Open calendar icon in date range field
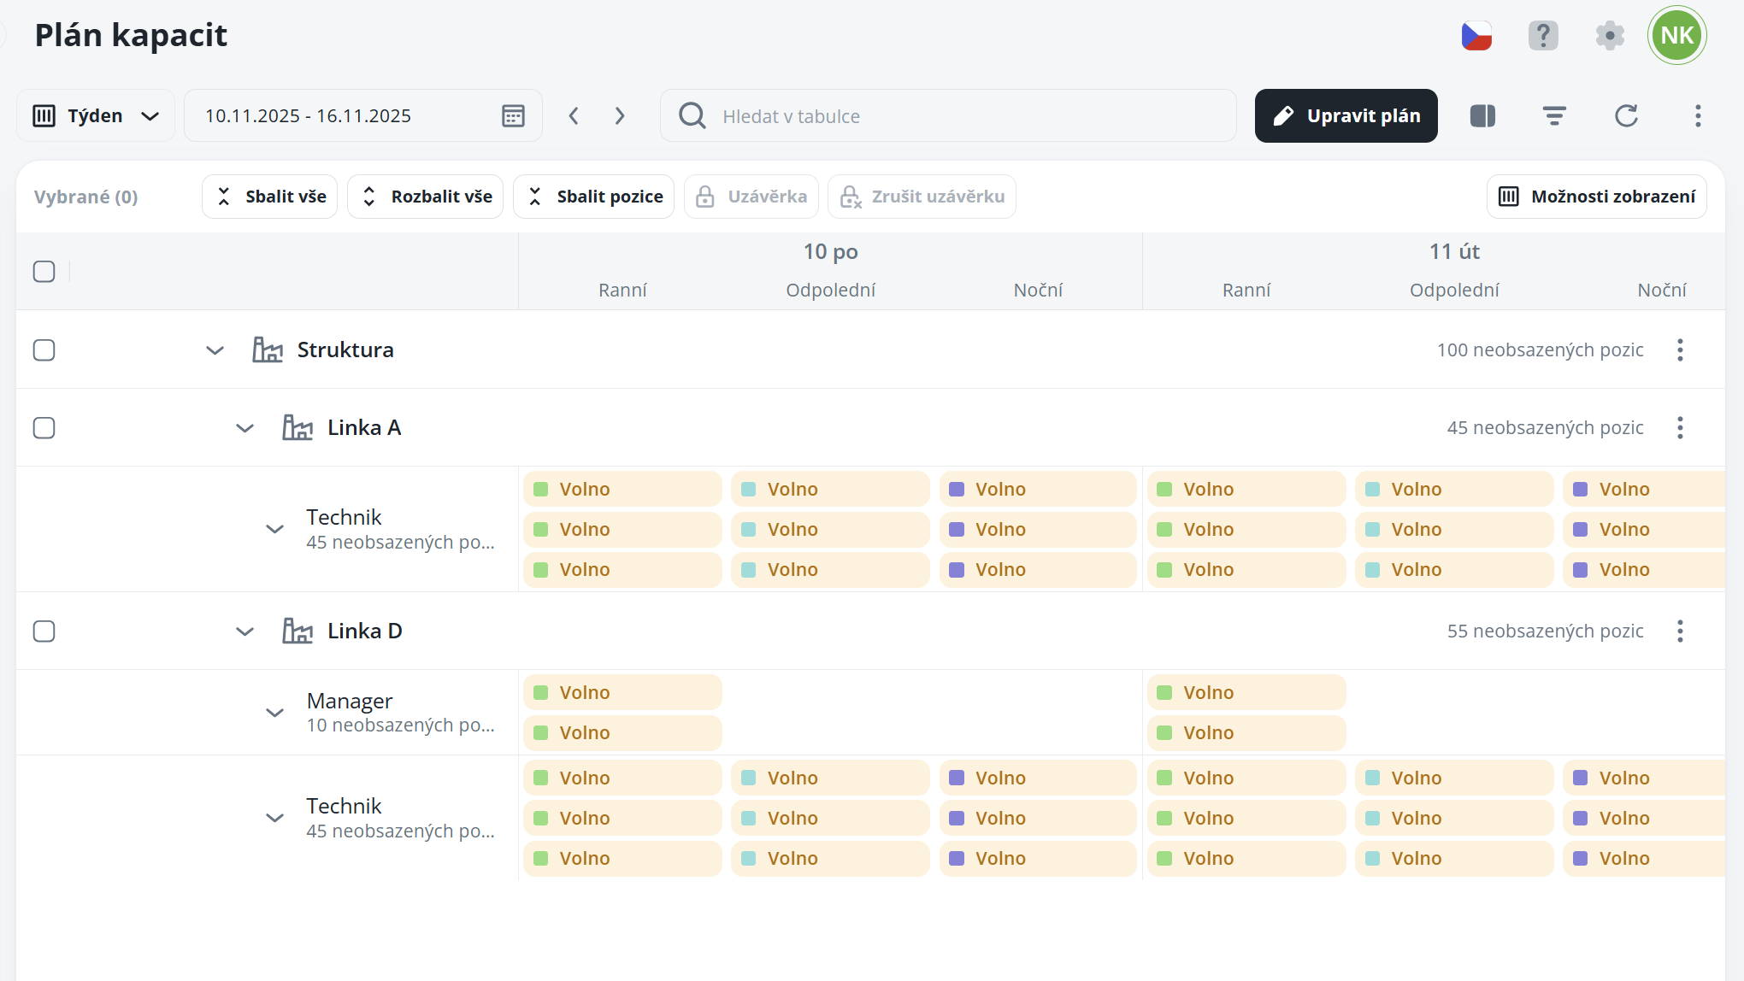Image resolution: width=1744 pixels, height=981 pixels. pos(513,116)
